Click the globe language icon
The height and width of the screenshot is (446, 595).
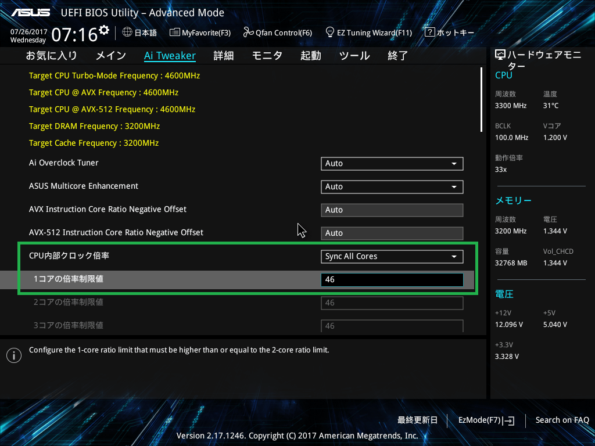[x=127, y=32]
